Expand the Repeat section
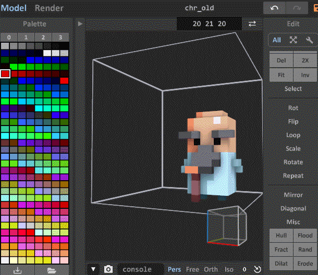Image resolution: width=318 pixels, height=275 pixels. click(x=293, y=176)
